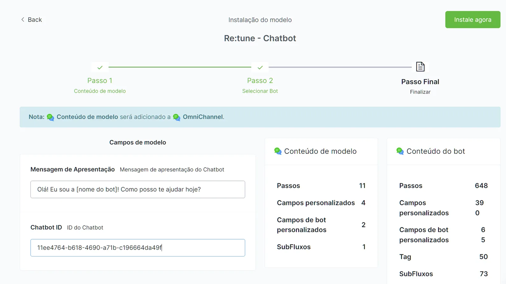Viewport: 506px width, 284px height.
Task: Click the Back arrow chevron icon
Action: (x=23, y=20)
